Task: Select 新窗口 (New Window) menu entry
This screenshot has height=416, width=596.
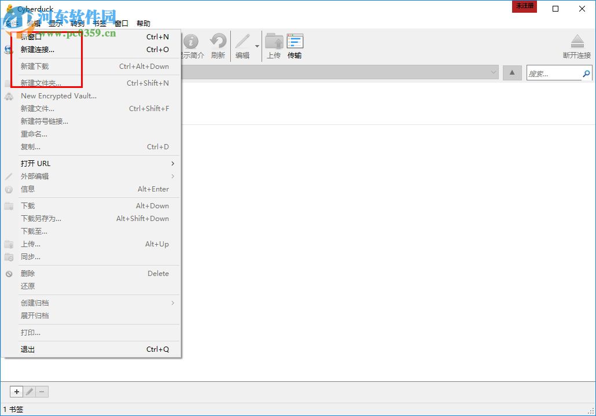Action: pyautogui.click(x=91, y=37)
